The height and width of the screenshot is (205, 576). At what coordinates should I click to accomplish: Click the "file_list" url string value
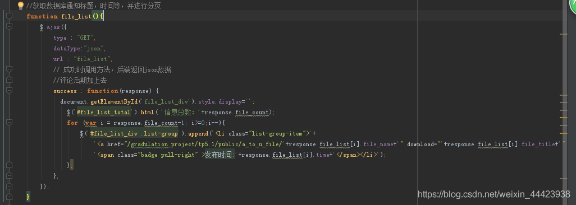point(92,59)
